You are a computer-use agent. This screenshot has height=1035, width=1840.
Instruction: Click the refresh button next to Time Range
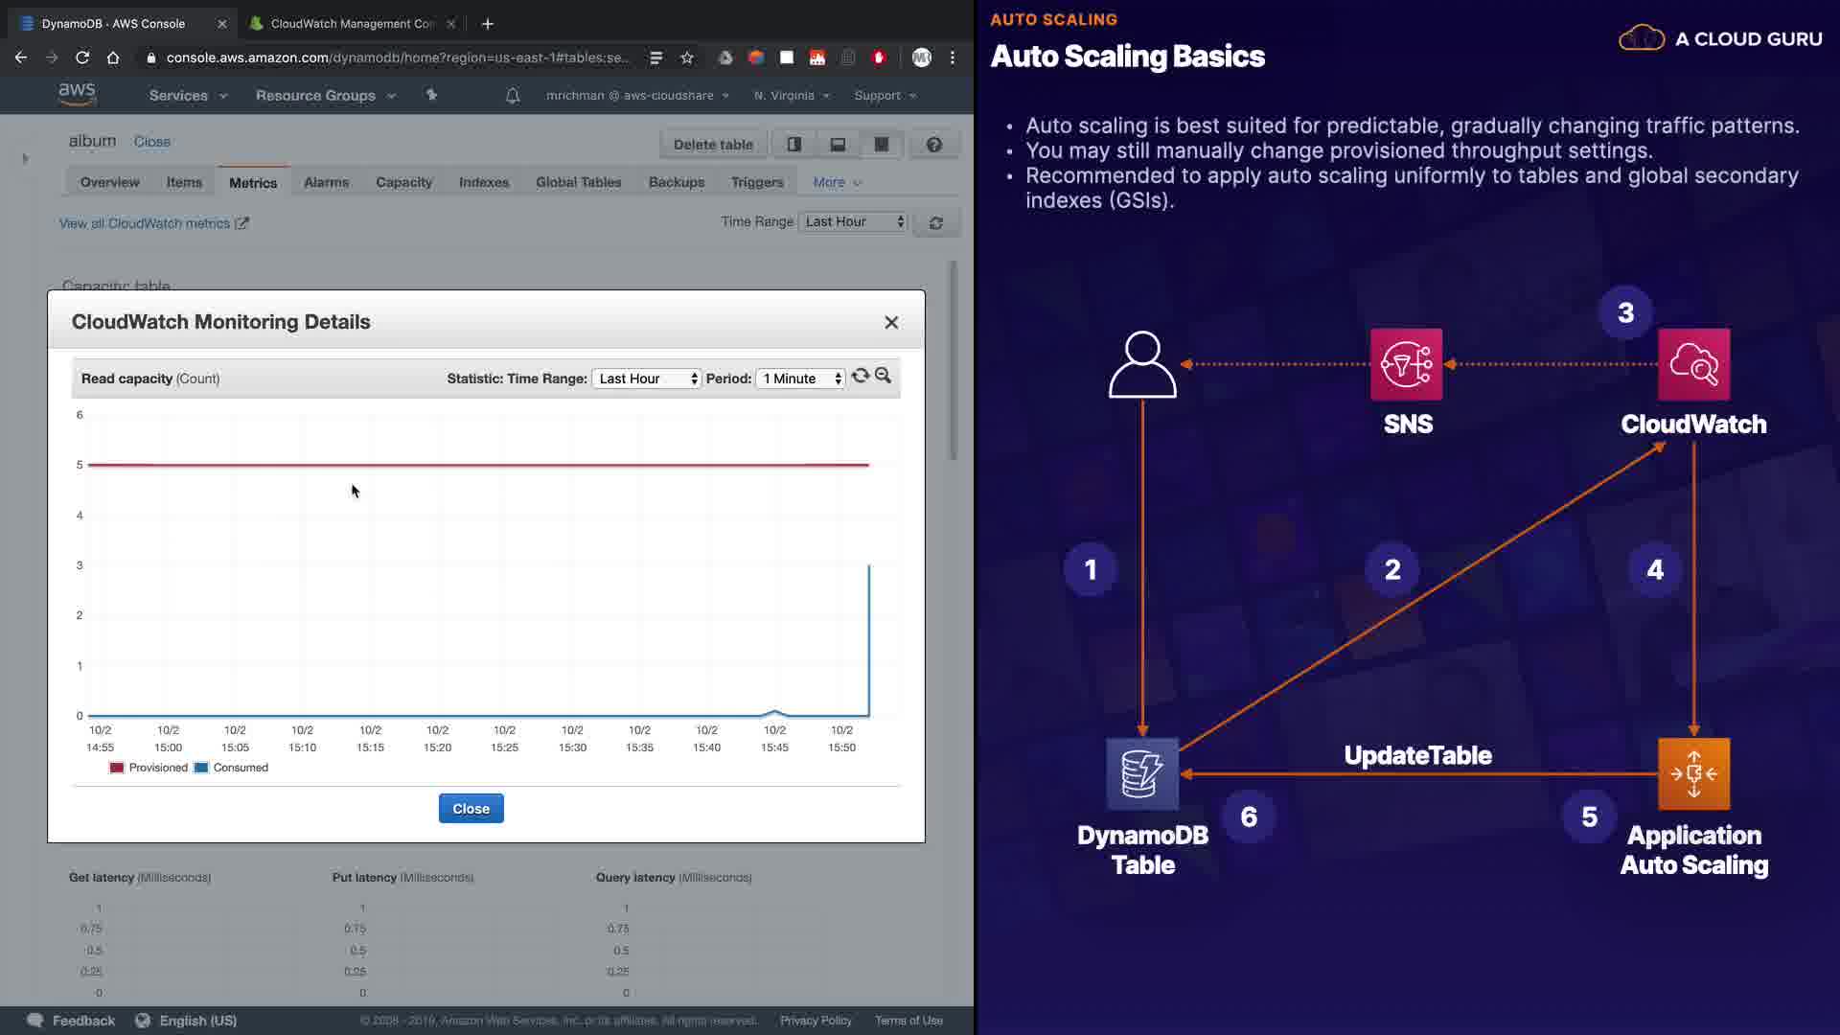[x=935, y=223]
